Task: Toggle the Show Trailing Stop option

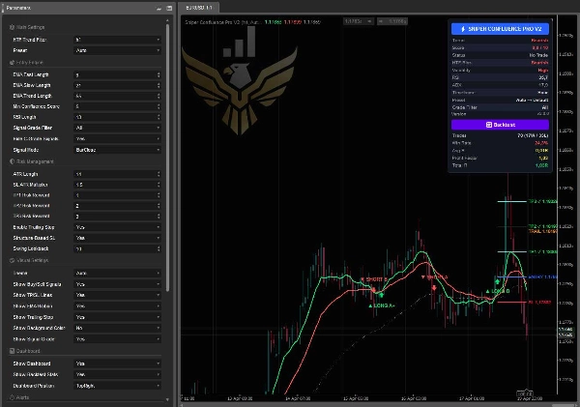Action: pyautogui.click(x=117, y=317)
